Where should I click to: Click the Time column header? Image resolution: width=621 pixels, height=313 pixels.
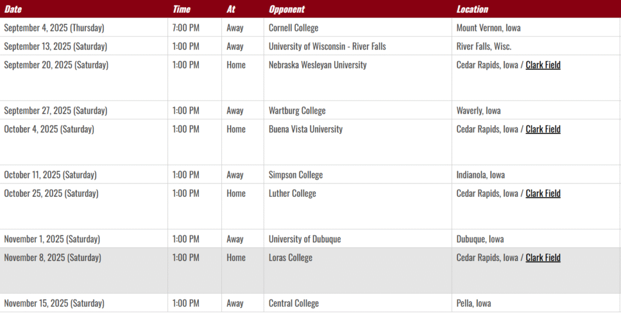[x=181, y=9]
